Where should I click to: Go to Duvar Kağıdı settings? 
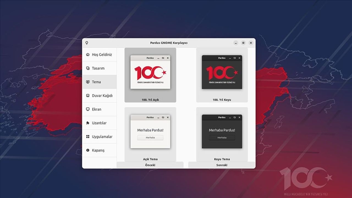point(100,96)
